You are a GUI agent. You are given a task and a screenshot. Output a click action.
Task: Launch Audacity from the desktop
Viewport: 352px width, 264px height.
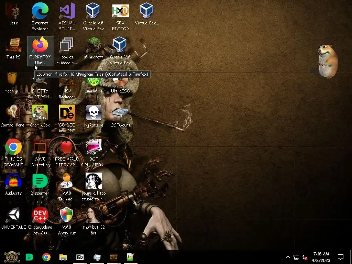(x=13, y=184)
